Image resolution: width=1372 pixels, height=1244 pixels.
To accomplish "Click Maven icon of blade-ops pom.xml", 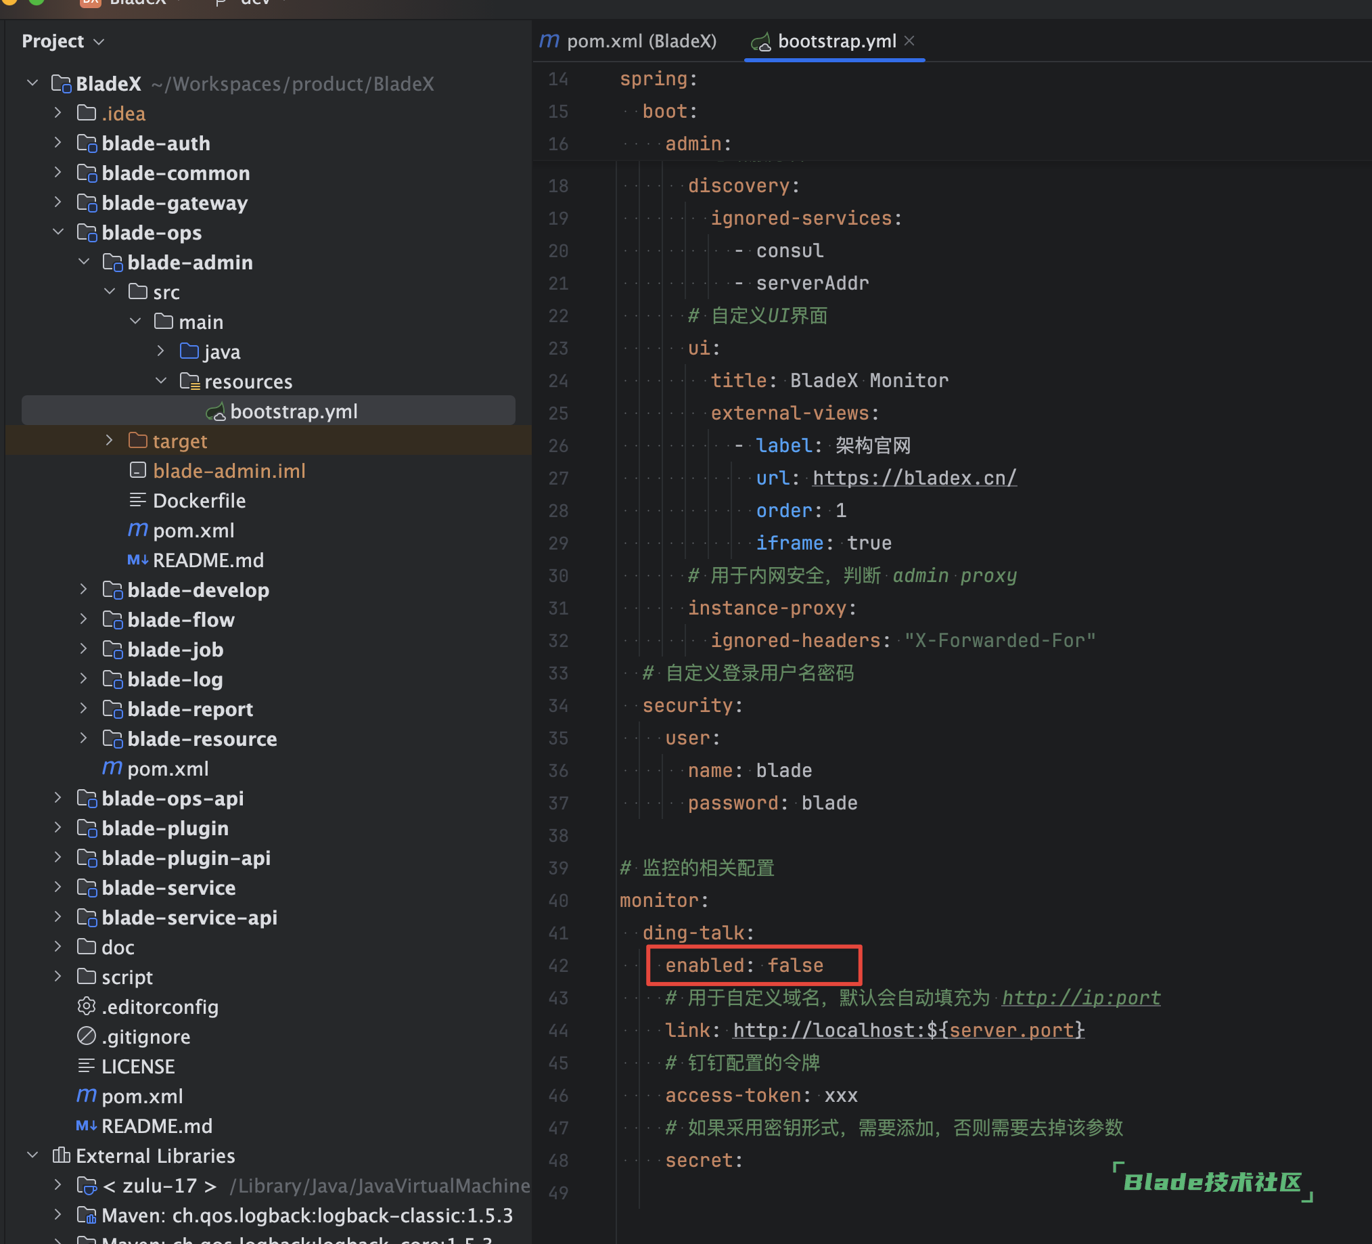I will point(112,768).
